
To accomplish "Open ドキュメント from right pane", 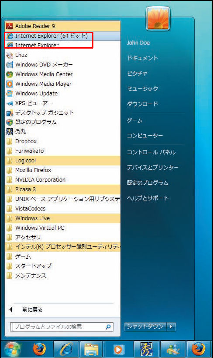I will [x=142, y=58].
